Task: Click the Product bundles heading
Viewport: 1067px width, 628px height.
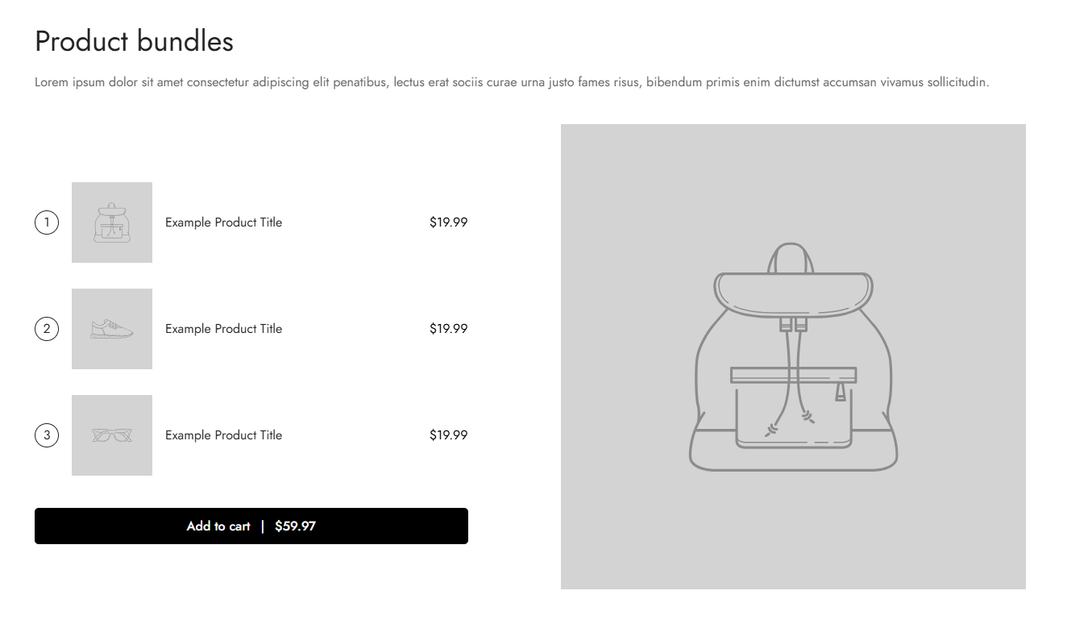Action: click(x=135, y=41)
